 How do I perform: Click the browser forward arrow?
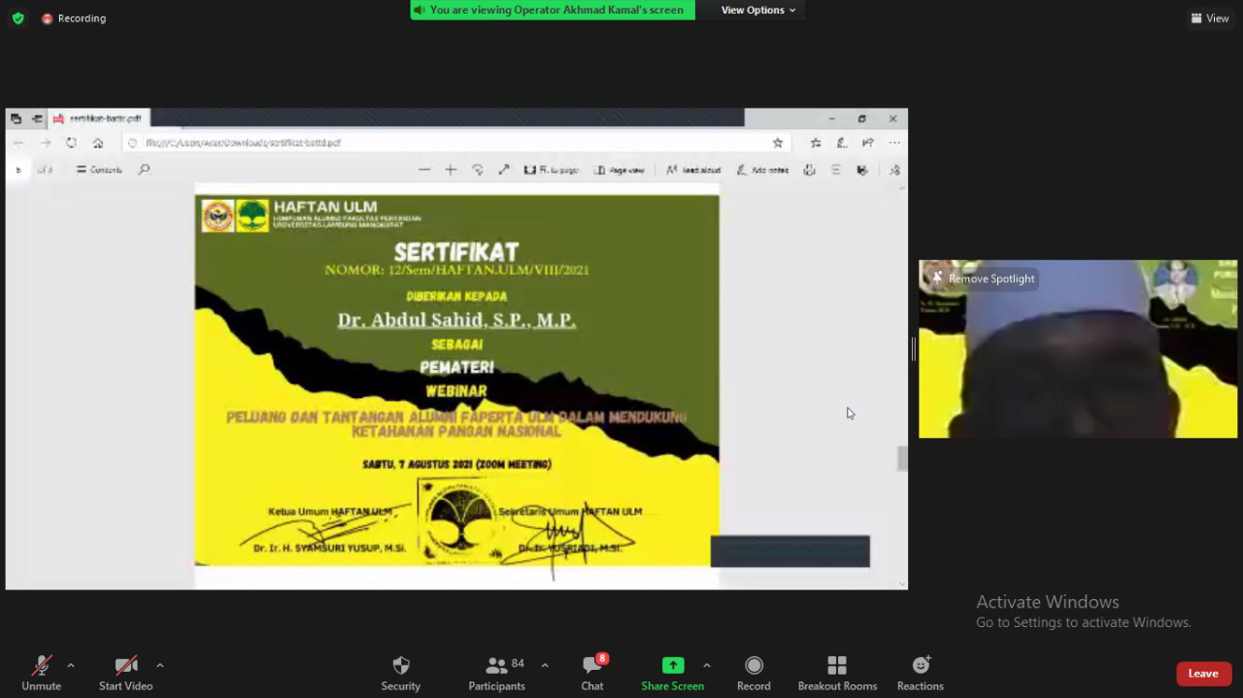click(45, 143)
